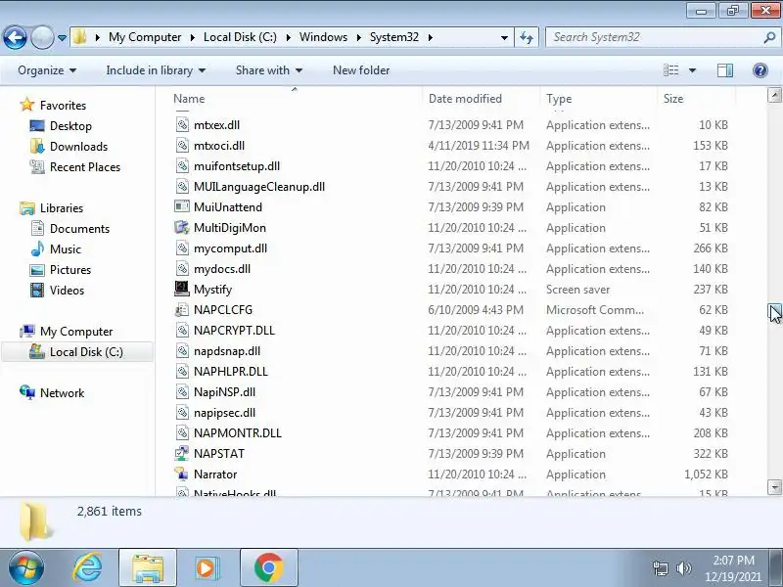Open Help with question mark icon
The width and height of the screenshot is (783, 587).
(760, 70)
